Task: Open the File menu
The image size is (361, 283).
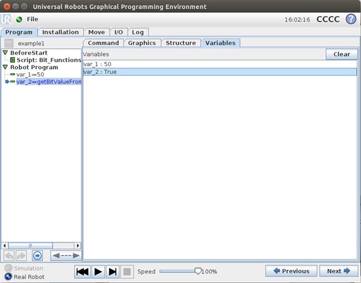Action: 32,19
